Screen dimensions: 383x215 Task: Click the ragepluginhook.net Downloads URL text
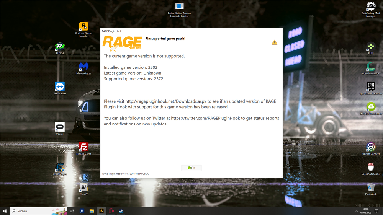166,101
